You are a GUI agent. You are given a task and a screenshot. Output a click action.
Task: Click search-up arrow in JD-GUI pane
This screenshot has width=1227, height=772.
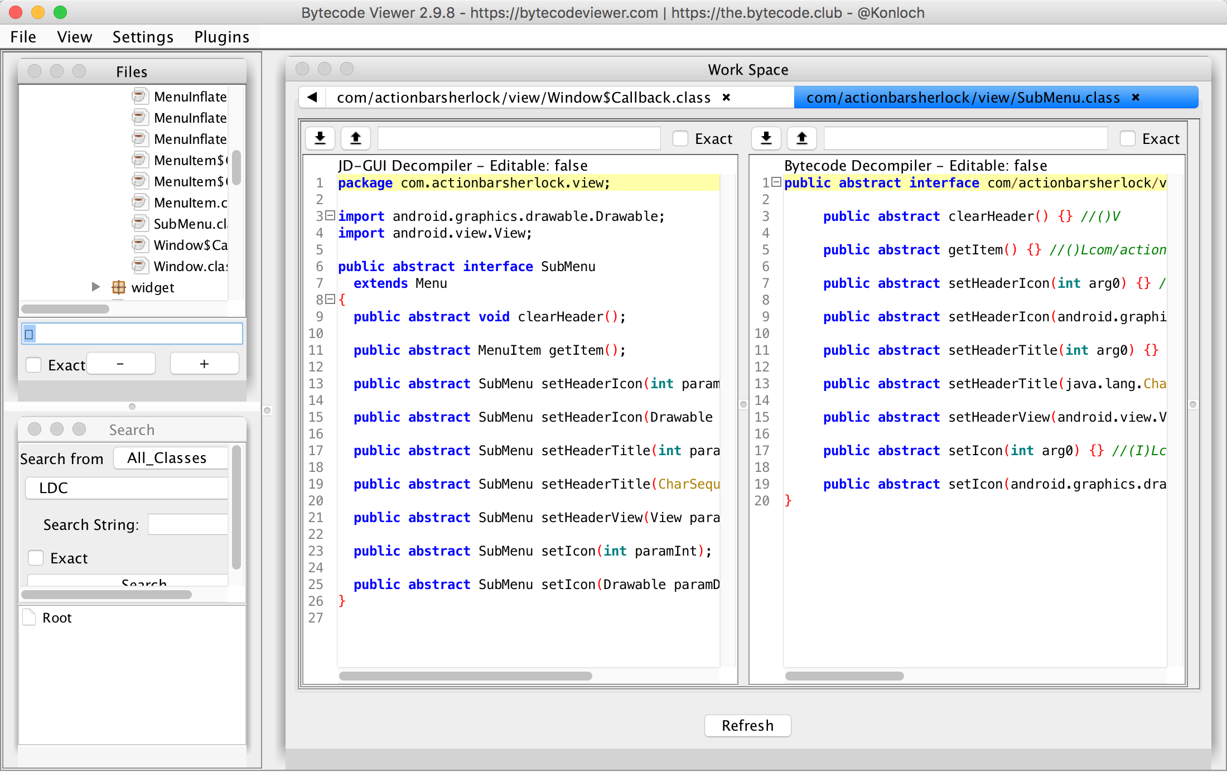[355, 138]
